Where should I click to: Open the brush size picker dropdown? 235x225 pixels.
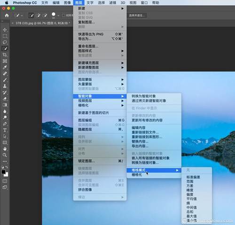pyautogui.click(x=58, y=16)
